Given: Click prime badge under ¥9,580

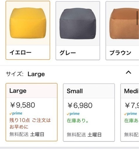Looking at the screenshot, I should (x=16, y=113).
